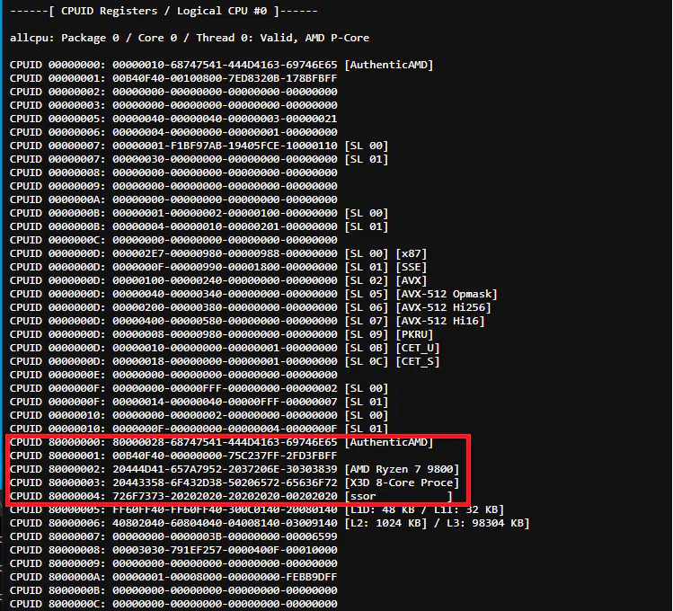Click the CPUID 00000008 row
Viewport: 673px width, 611px height.
[173, 173]
